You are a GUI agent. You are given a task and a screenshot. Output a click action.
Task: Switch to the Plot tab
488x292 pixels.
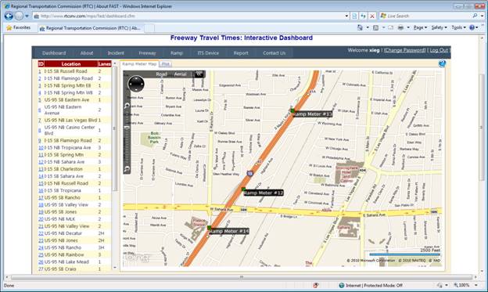coord(166,64)
